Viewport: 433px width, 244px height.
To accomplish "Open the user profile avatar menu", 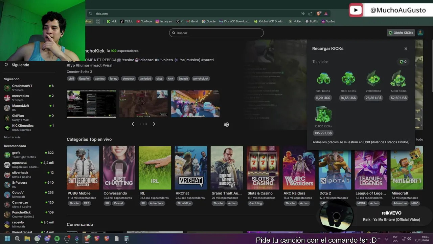I will click(x=420, y=33).
